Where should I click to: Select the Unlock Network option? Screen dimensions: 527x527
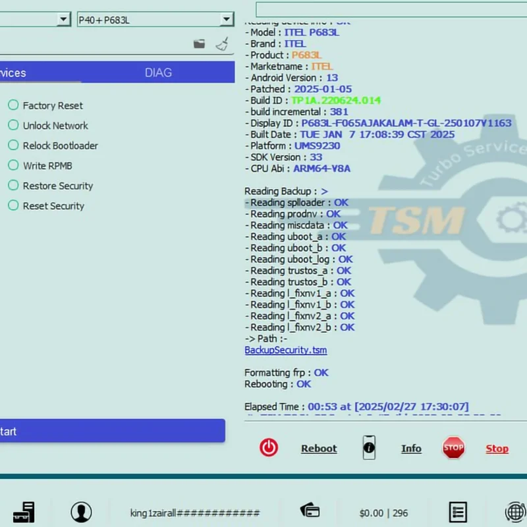point(48,125)
